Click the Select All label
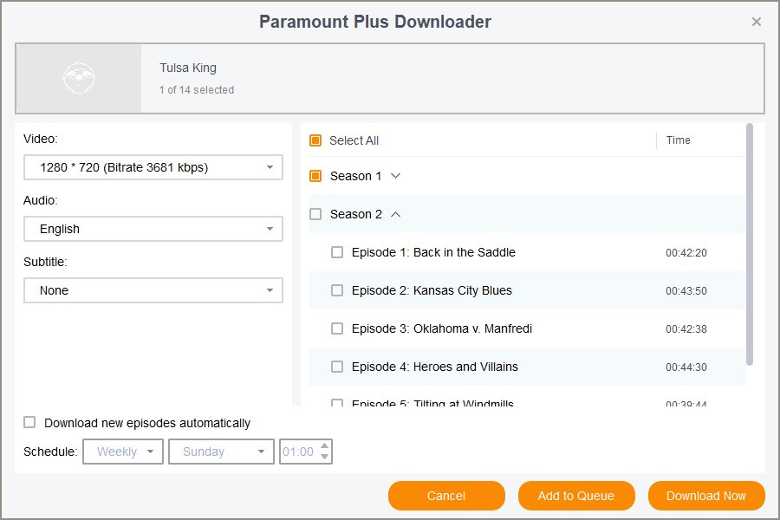 [354, 140]
